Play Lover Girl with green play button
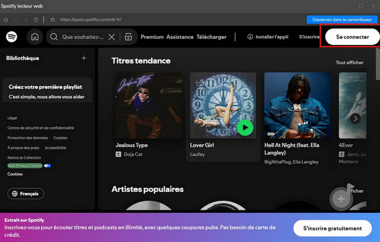380x242 pixels. click(245, 128)
